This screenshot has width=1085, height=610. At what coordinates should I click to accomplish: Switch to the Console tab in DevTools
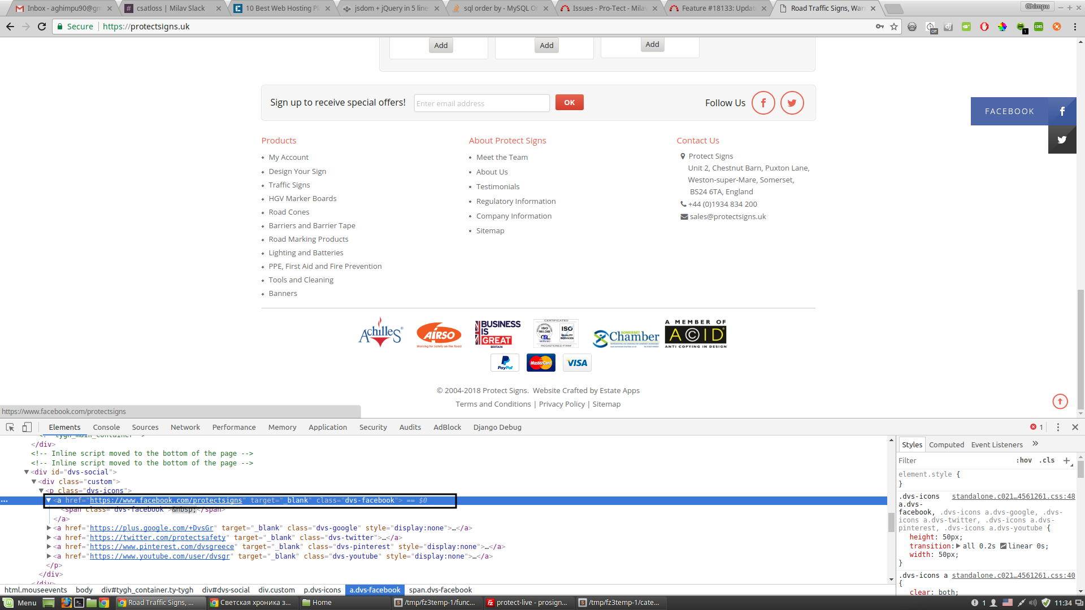pyautogui.click(x=106, y=428)
